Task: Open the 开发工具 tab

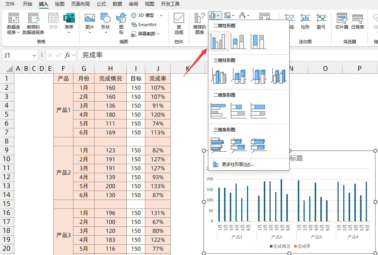Action: 170,4
